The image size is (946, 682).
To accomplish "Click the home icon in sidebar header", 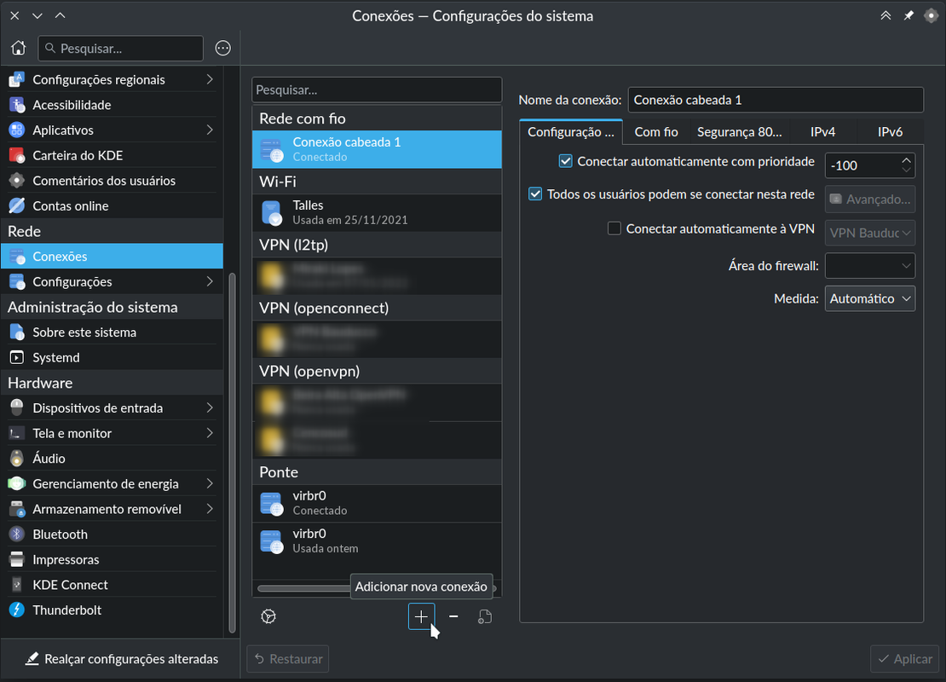I will point(18,48).
